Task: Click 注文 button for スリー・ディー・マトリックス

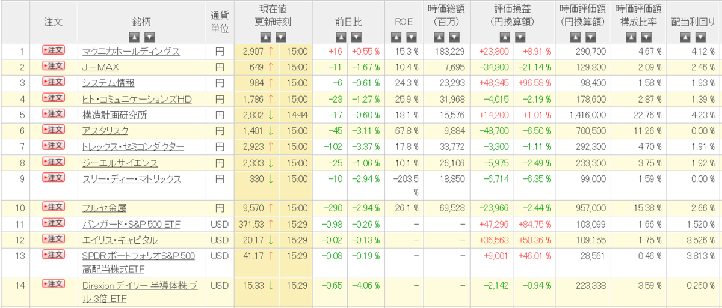Action: tap(53, 178)
